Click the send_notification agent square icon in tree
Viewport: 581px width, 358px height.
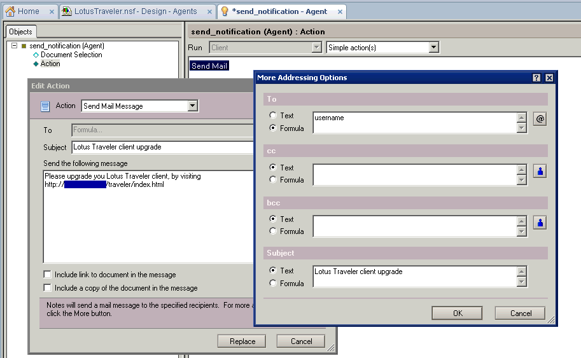pos(24,46)
